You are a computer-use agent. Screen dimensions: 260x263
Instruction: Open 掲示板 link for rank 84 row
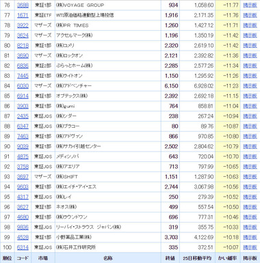(x=250, y=86)
